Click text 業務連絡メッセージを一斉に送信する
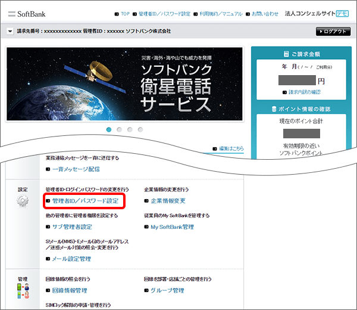357x310 pixels. 82,158
